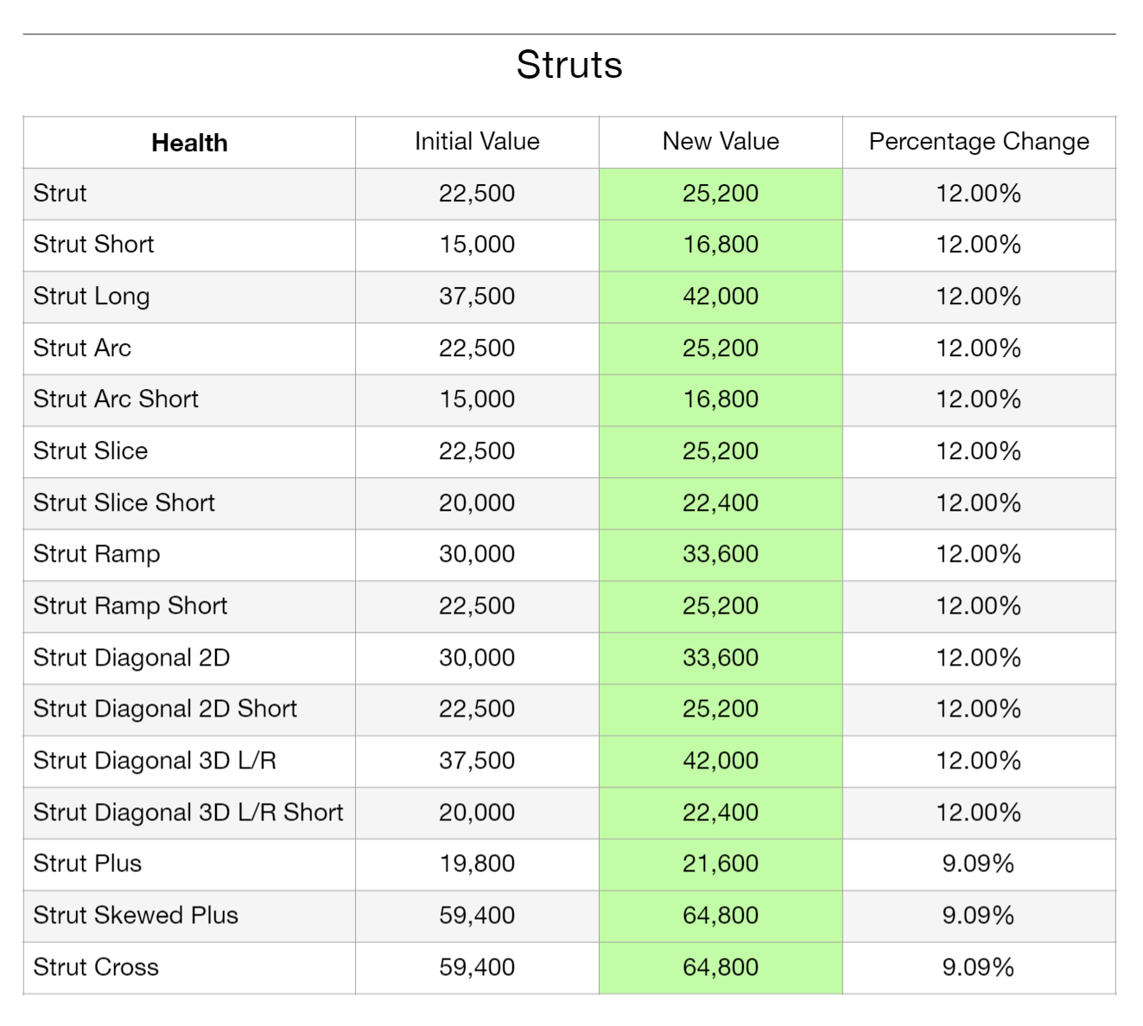This screenshot has height=1026, width=1143.
Task: Click the Percentage Change column header
Action: click(979, 142)
